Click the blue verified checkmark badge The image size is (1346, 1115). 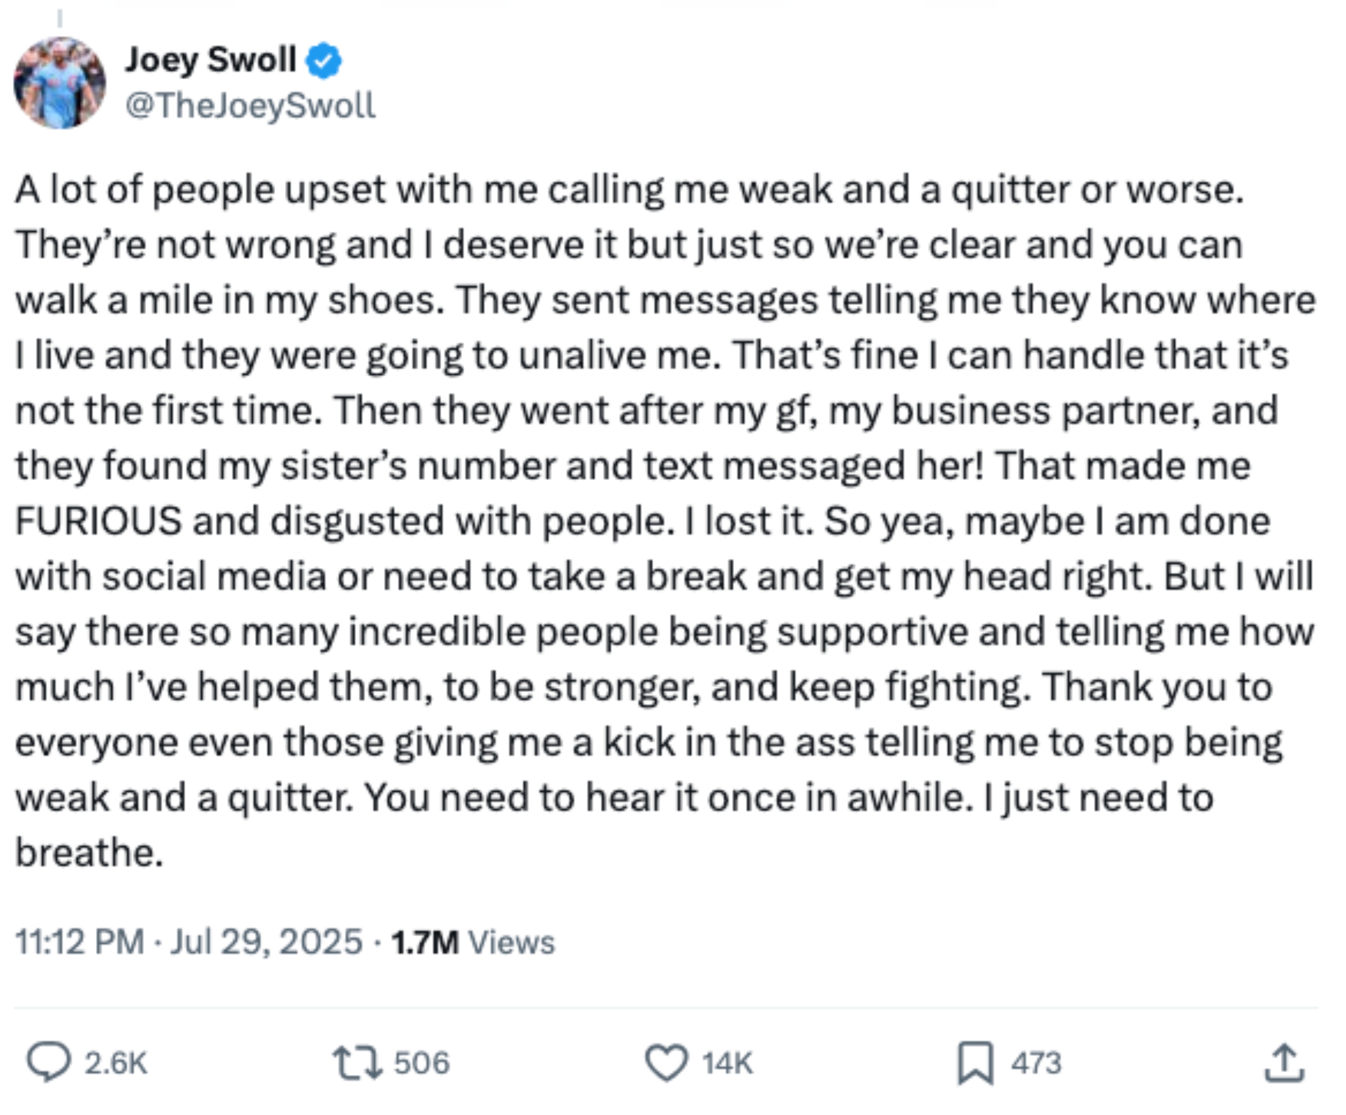click(x=324, y=61)
